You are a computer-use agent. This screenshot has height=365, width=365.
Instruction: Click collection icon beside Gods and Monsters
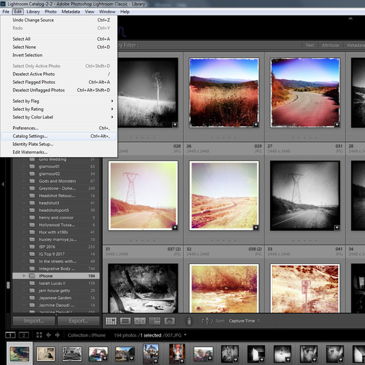tap(32, 181)
